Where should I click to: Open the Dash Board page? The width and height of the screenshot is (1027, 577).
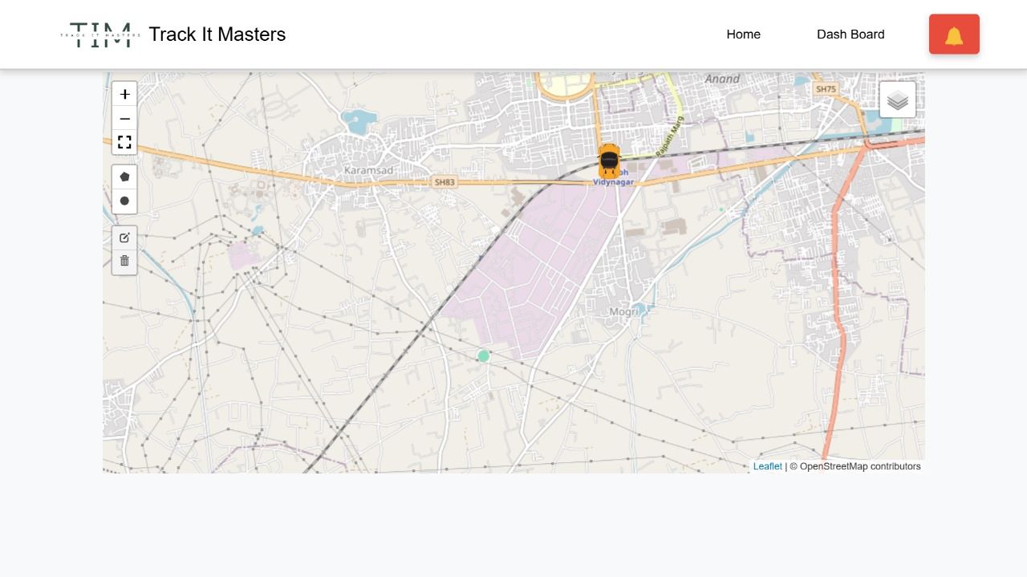850,35
